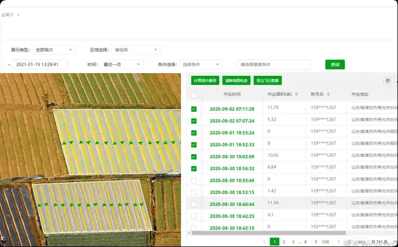Check the 2020-08-30 18:42:25 row checkbox
The width and height of the screenshot is (398, 247).
coord(194,216)
